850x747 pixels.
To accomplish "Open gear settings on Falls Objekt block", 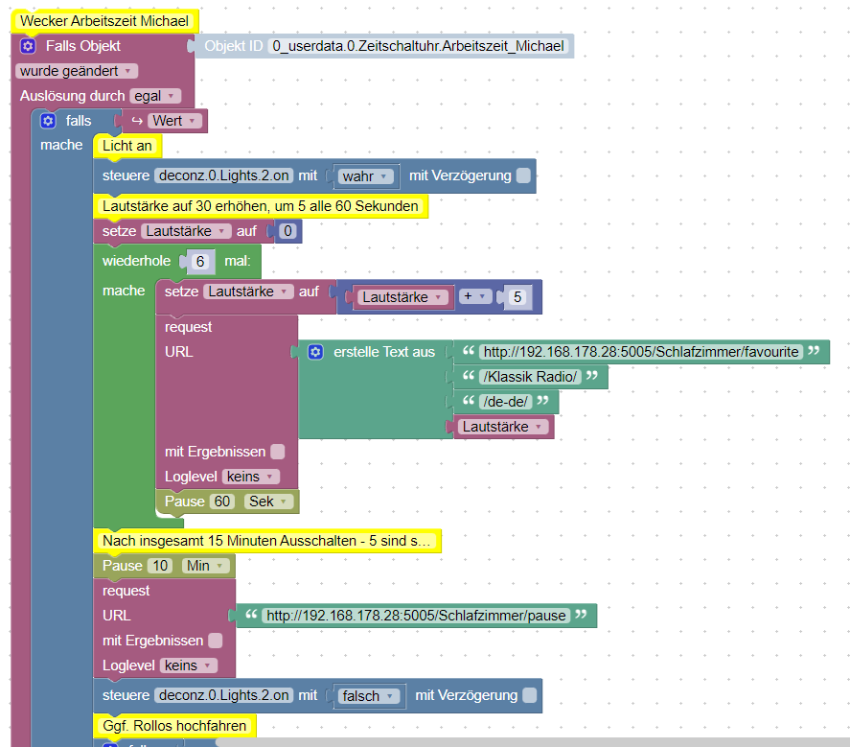I will pos(28,46).
